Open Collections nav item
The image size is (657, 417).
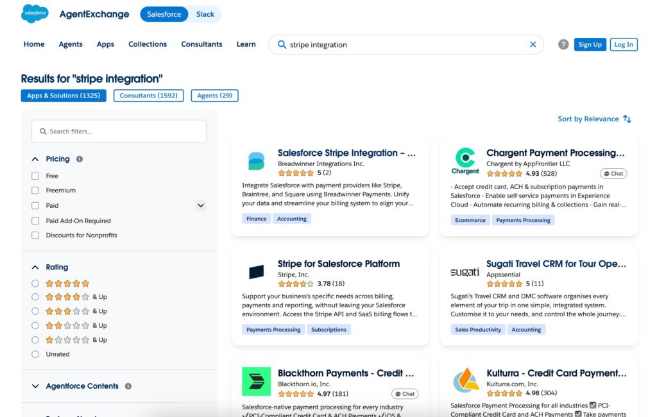tap(148, 44)
